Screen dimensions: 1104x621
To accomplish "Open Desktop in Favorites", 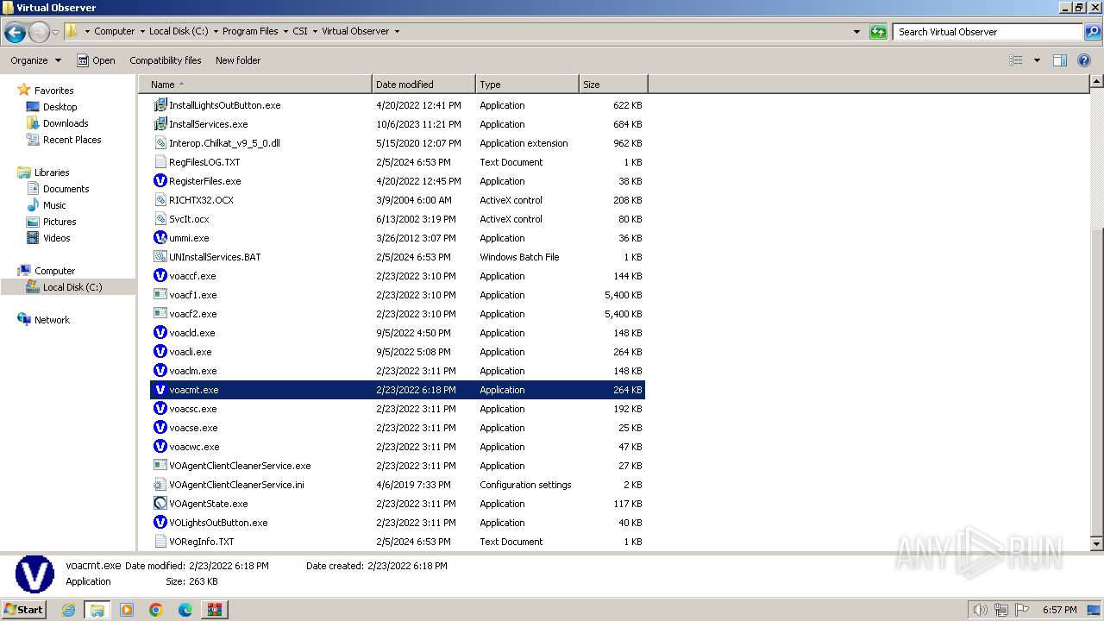I will [x=60, y=107].
